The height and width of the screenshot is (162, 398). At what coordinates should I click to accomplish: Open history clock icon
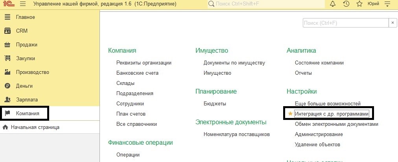346,4
